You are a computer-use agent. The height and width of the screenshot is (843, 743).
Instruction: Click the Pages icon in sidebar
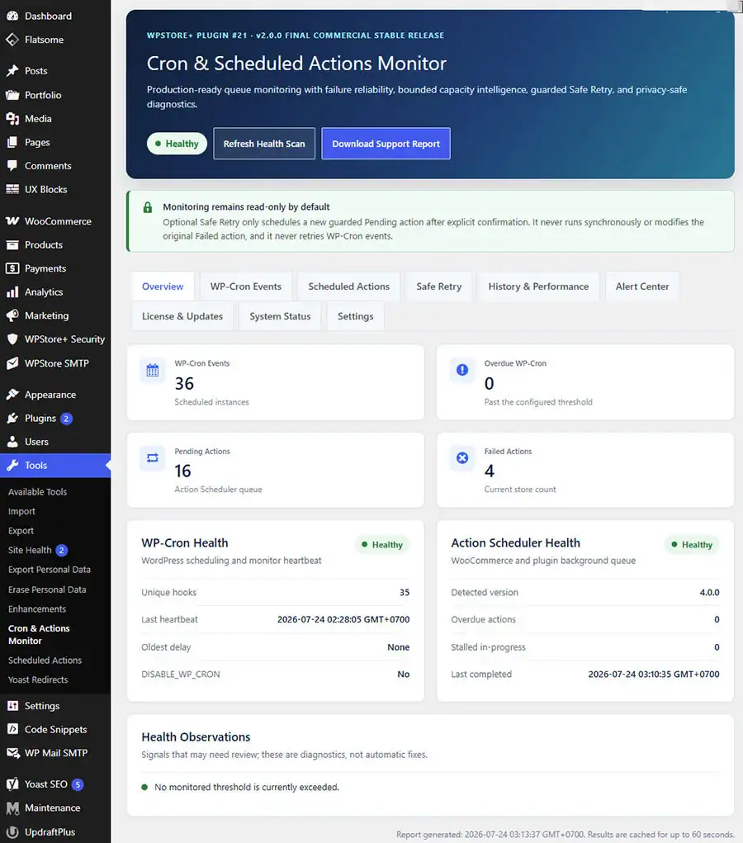(12, 143)
